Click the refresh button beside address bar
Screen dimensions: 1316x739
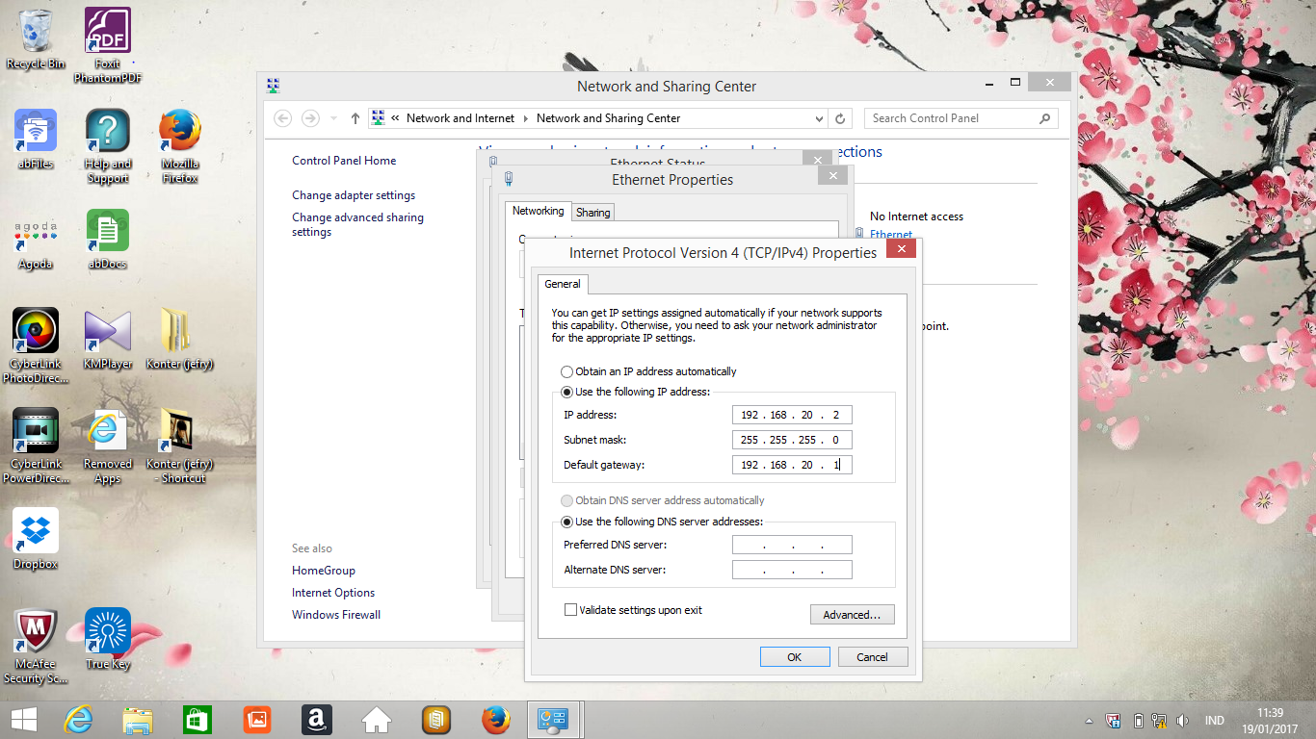pos(840,118)
